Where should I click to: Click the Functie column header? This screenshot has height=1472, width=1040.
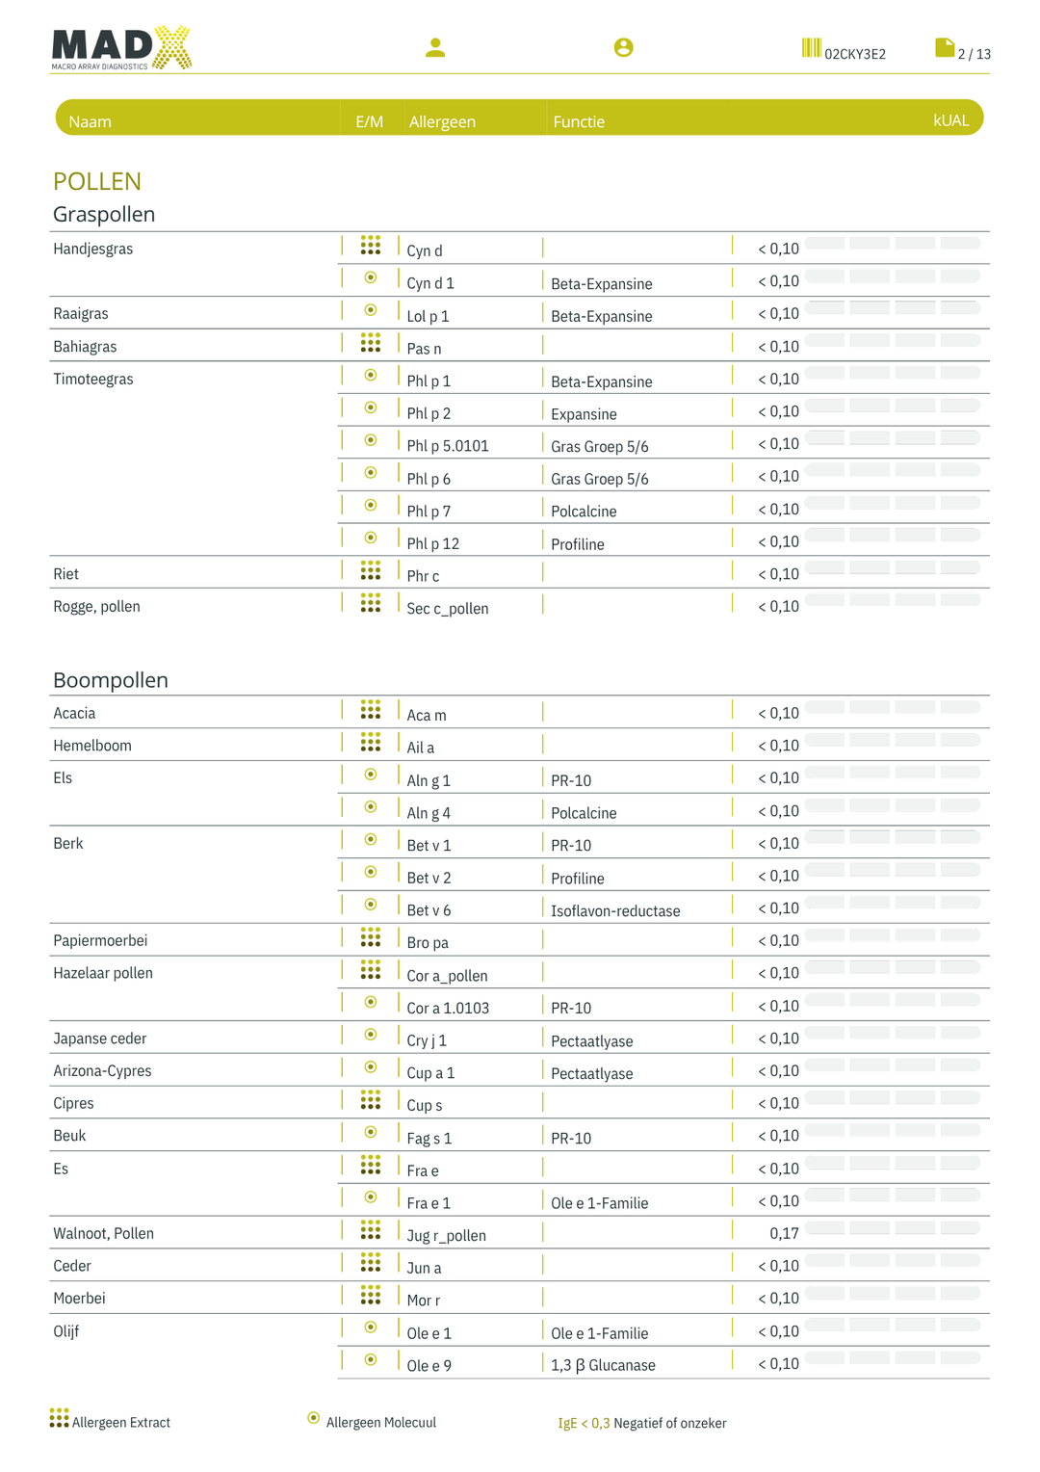click(x=579, y=121)
